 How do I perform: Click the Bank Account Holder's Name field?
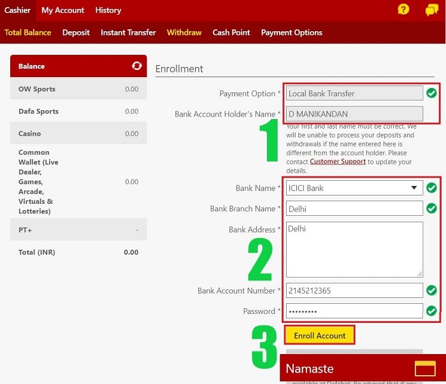(354, 114)
